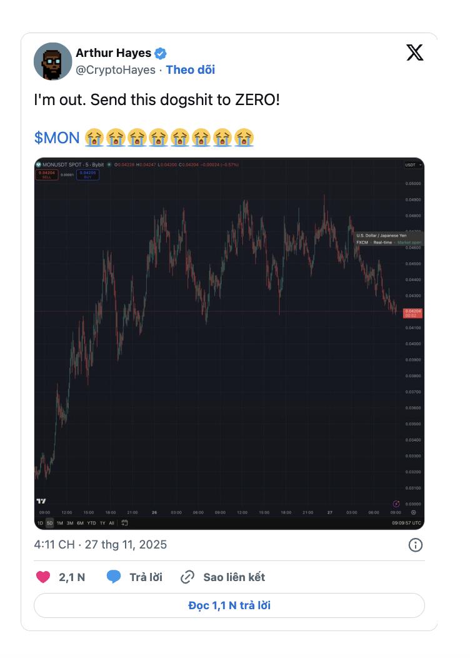The height and width of the screenshot is (658, 470).
Task: Open Arthur Hayes profile avatar
Action: [52, 61]
